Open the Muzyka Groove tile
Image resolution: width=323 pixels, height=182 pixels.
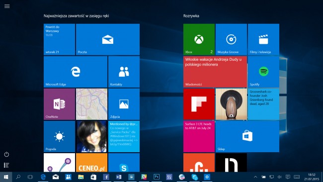231,39
